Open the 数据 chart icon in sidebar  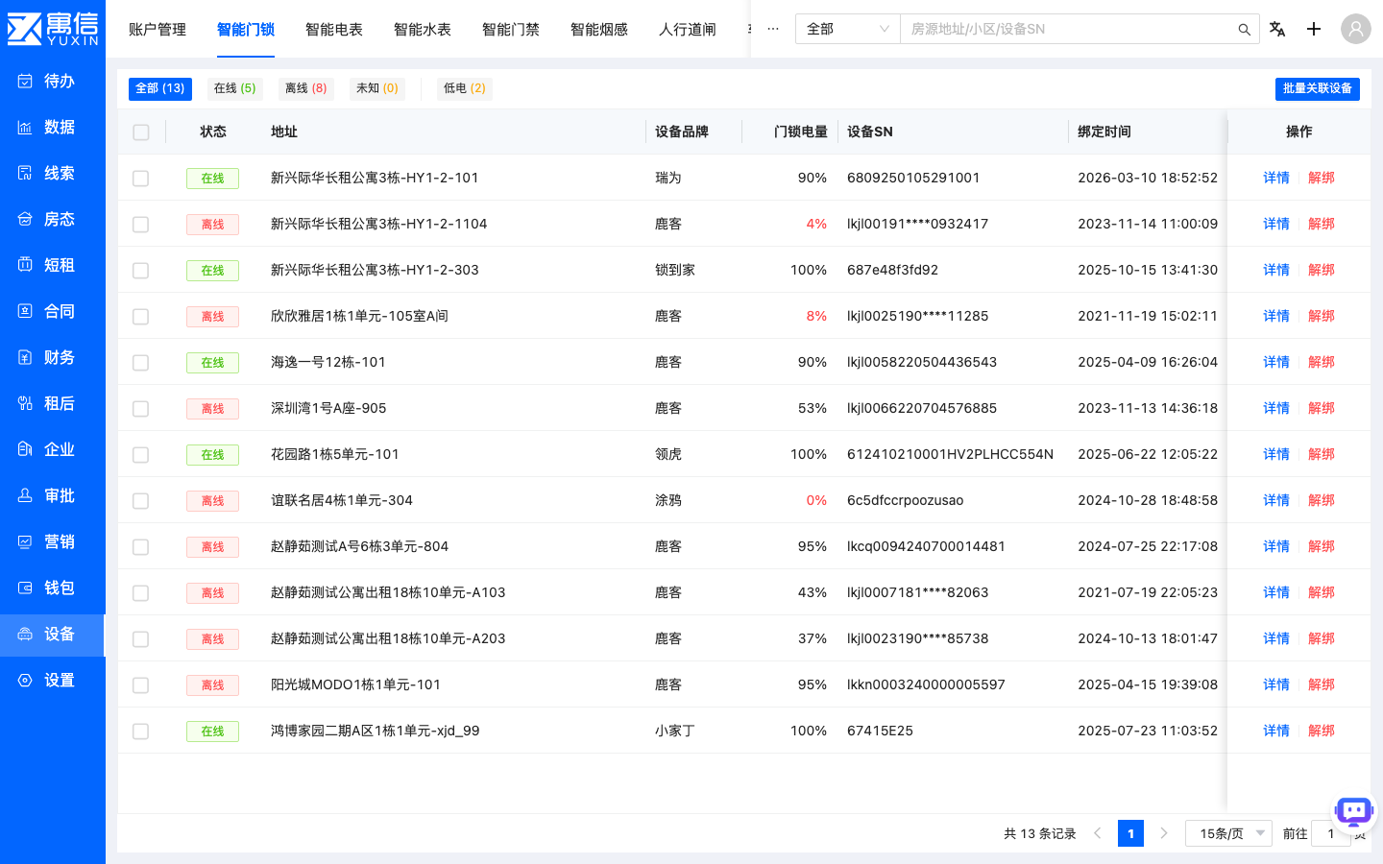[x=25, y=127]
